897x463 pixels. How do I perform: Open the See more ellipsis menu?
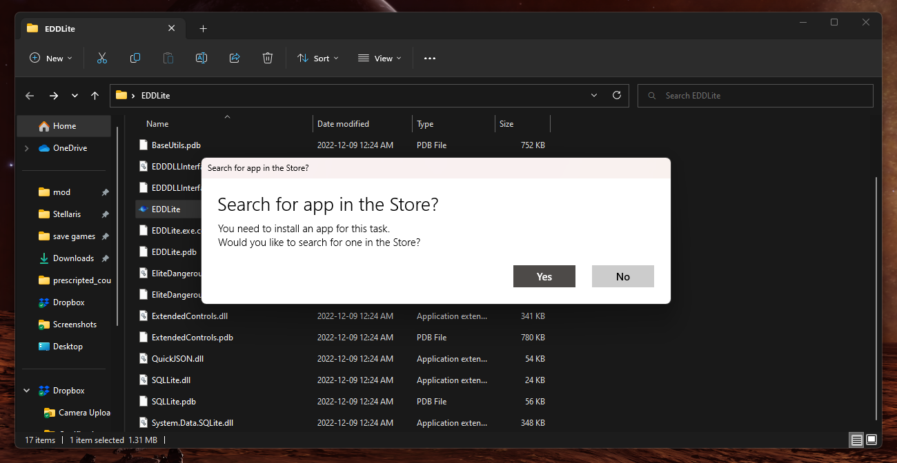[430, 59]
